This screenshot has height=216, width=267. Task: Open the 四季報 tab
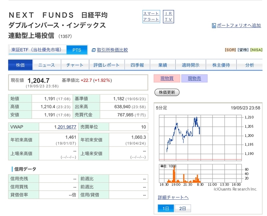click(137, 65)
